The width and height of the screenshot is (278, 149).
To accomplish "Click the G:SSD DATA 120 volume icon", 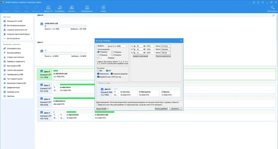I will tap(42, 24).
